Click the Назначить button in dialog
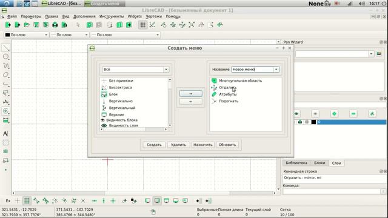Image resolution: width=388 pixels, height=218 pixels. (x=202, y=145)
